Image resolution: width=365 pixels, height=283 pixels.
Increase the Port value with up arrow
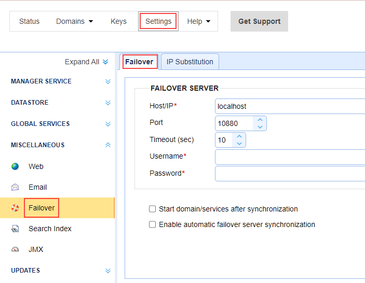point(260,120)
